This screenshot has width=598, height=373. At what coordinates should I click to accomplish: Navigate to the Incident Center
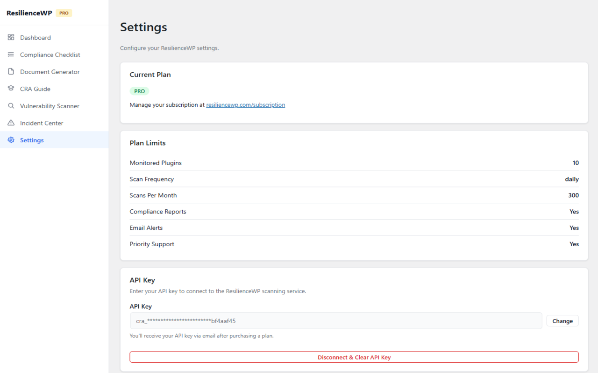click(x=42, y=123)
